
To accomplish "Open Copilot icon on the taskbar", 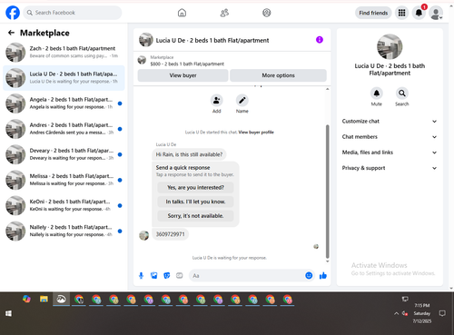I will [x=26, y=300].
